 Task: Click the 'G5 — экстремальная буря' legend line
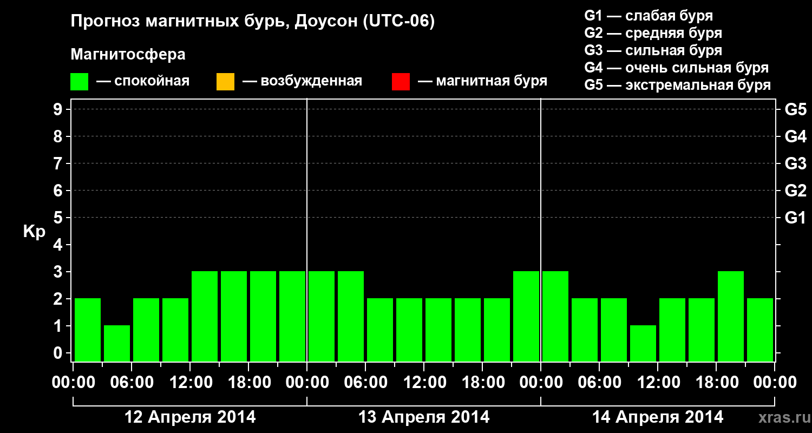pos(678,85)
